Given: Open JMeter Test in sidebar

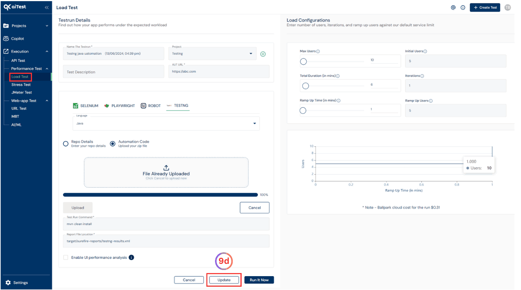Looking at the screenshot, I should click(x=22, y=92).
